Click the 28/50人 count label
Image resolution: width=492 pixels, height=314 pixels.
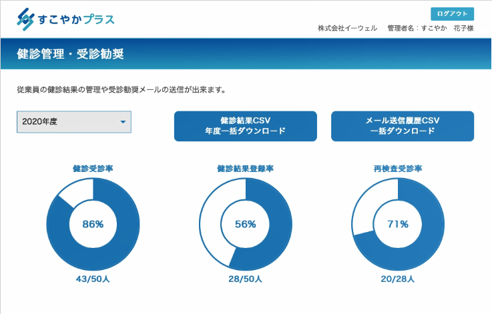click(x=246, y=279)
